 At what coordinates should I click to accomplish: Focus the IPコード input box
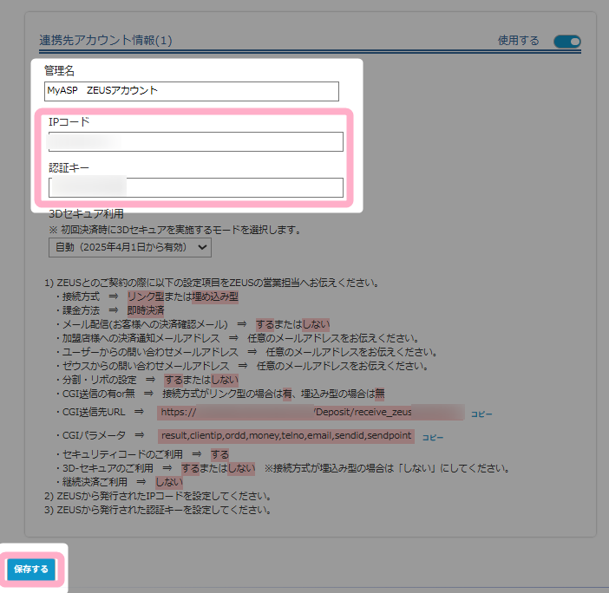click(x=196, y=141)
